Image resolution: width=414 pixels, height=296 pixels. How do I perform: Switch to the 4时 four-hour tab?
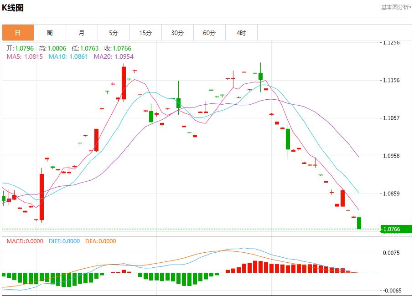(241, 33)
